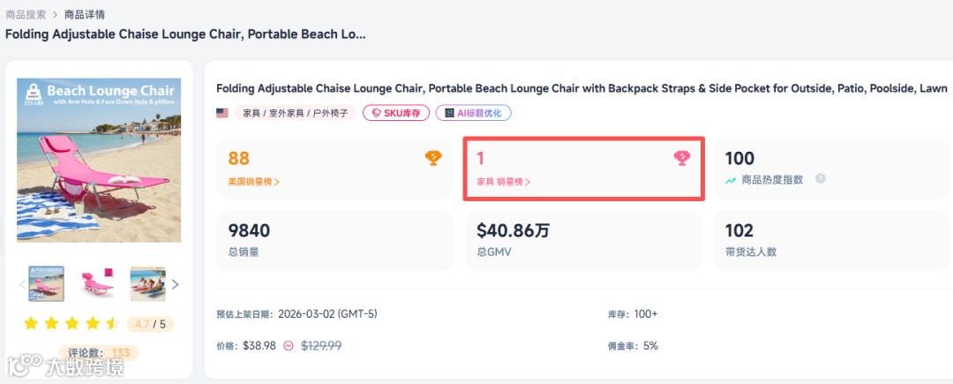
Task: Click the 商品详情 breadcrumb item
Action: point(86,14)
